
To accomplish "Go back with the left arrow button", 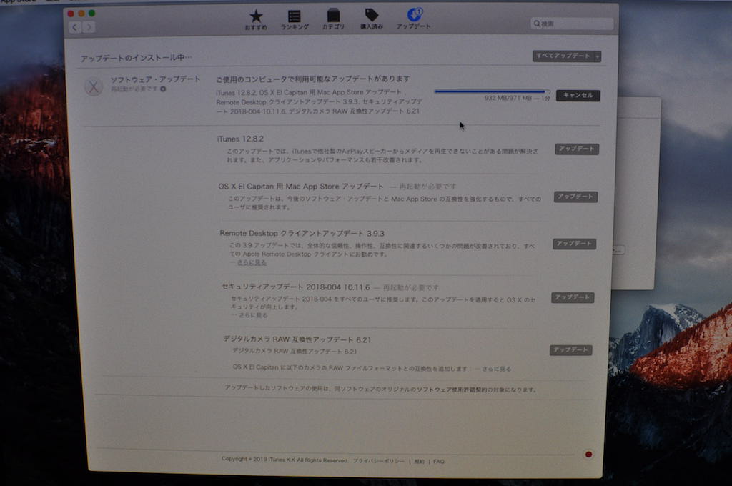I will [x=74, y=27].
